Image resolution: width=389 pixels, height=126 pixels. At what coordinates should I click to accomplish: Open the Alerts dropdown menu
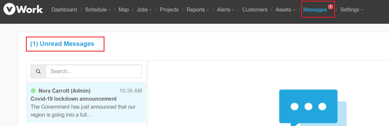click(x=225, y=10)
